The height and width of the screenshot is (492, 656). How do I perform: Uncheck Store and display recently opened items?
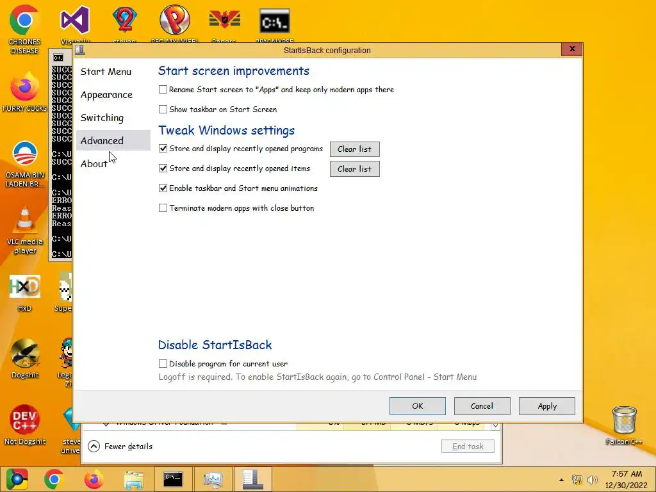pos(163,168)
